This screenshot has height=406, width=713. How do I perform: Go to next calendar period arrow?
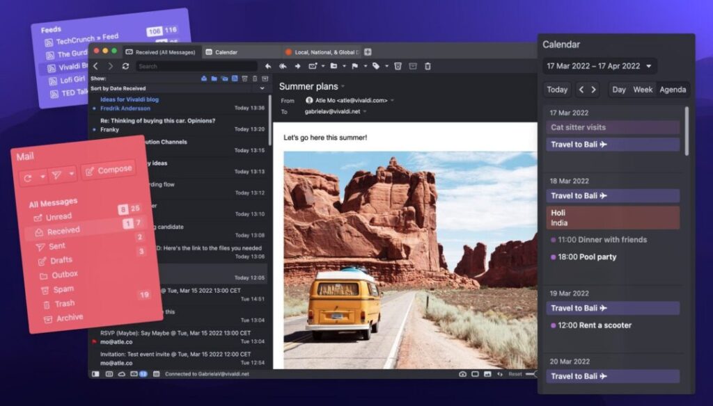click(593, 90)
